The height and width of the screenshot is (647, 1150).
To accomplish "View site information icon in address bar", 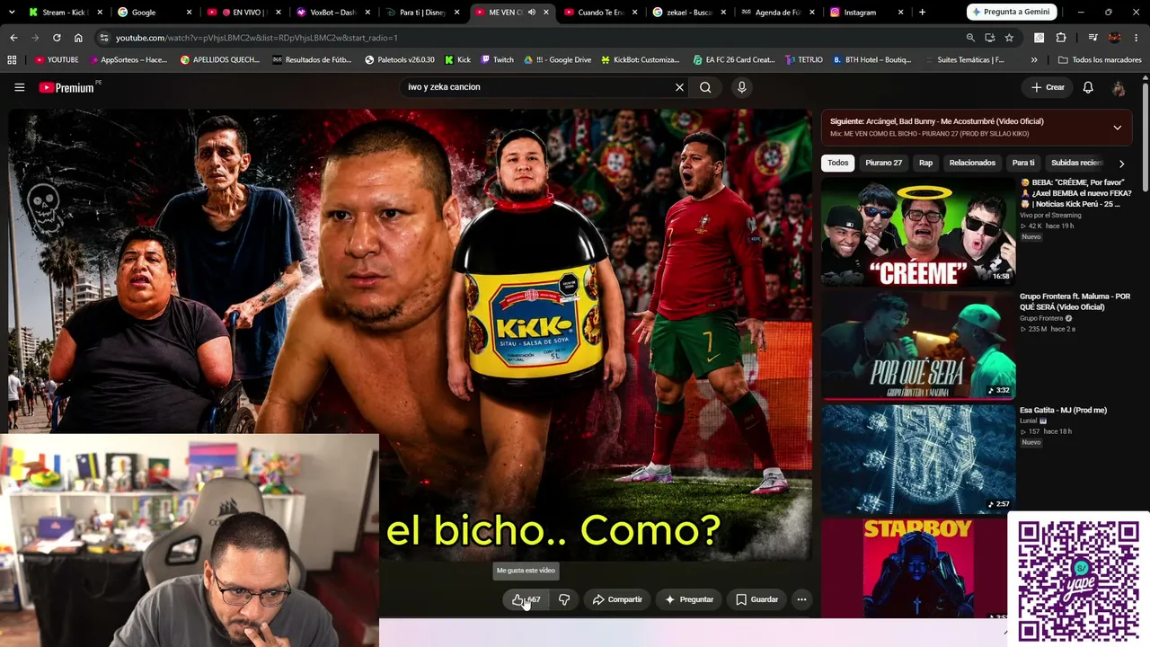I will (103, 38).
